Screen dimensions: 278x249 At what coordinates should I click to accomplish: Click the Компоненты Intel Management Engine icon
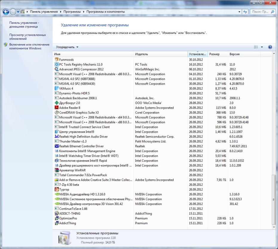click(56, 151)
